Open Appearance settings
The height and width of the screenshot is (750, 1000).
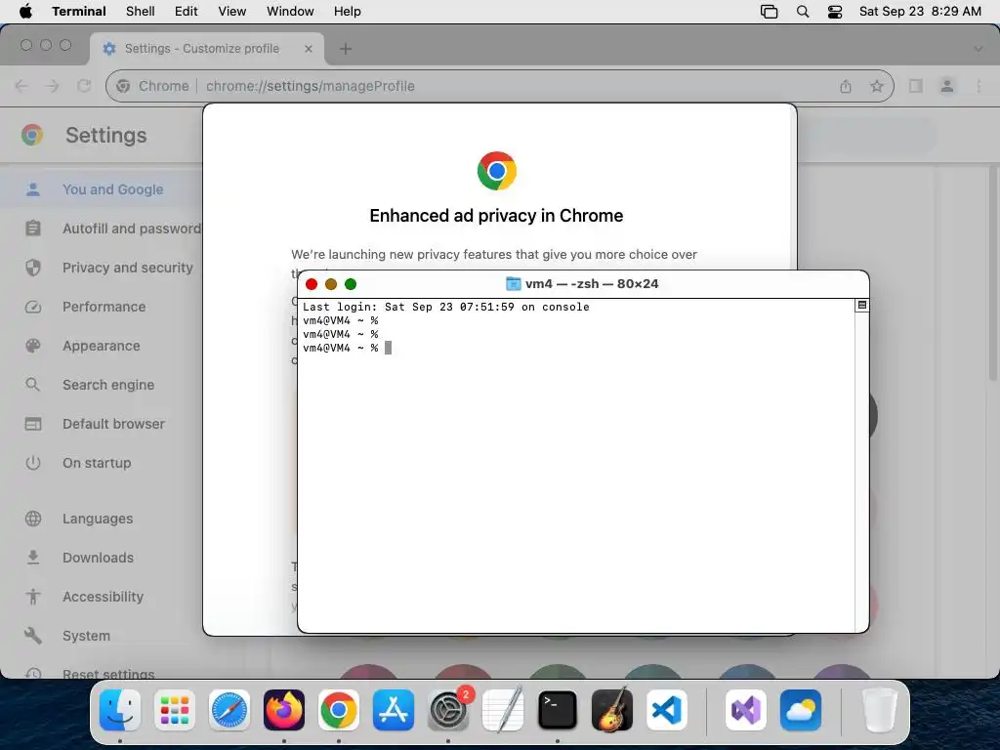tap(102, 346)
